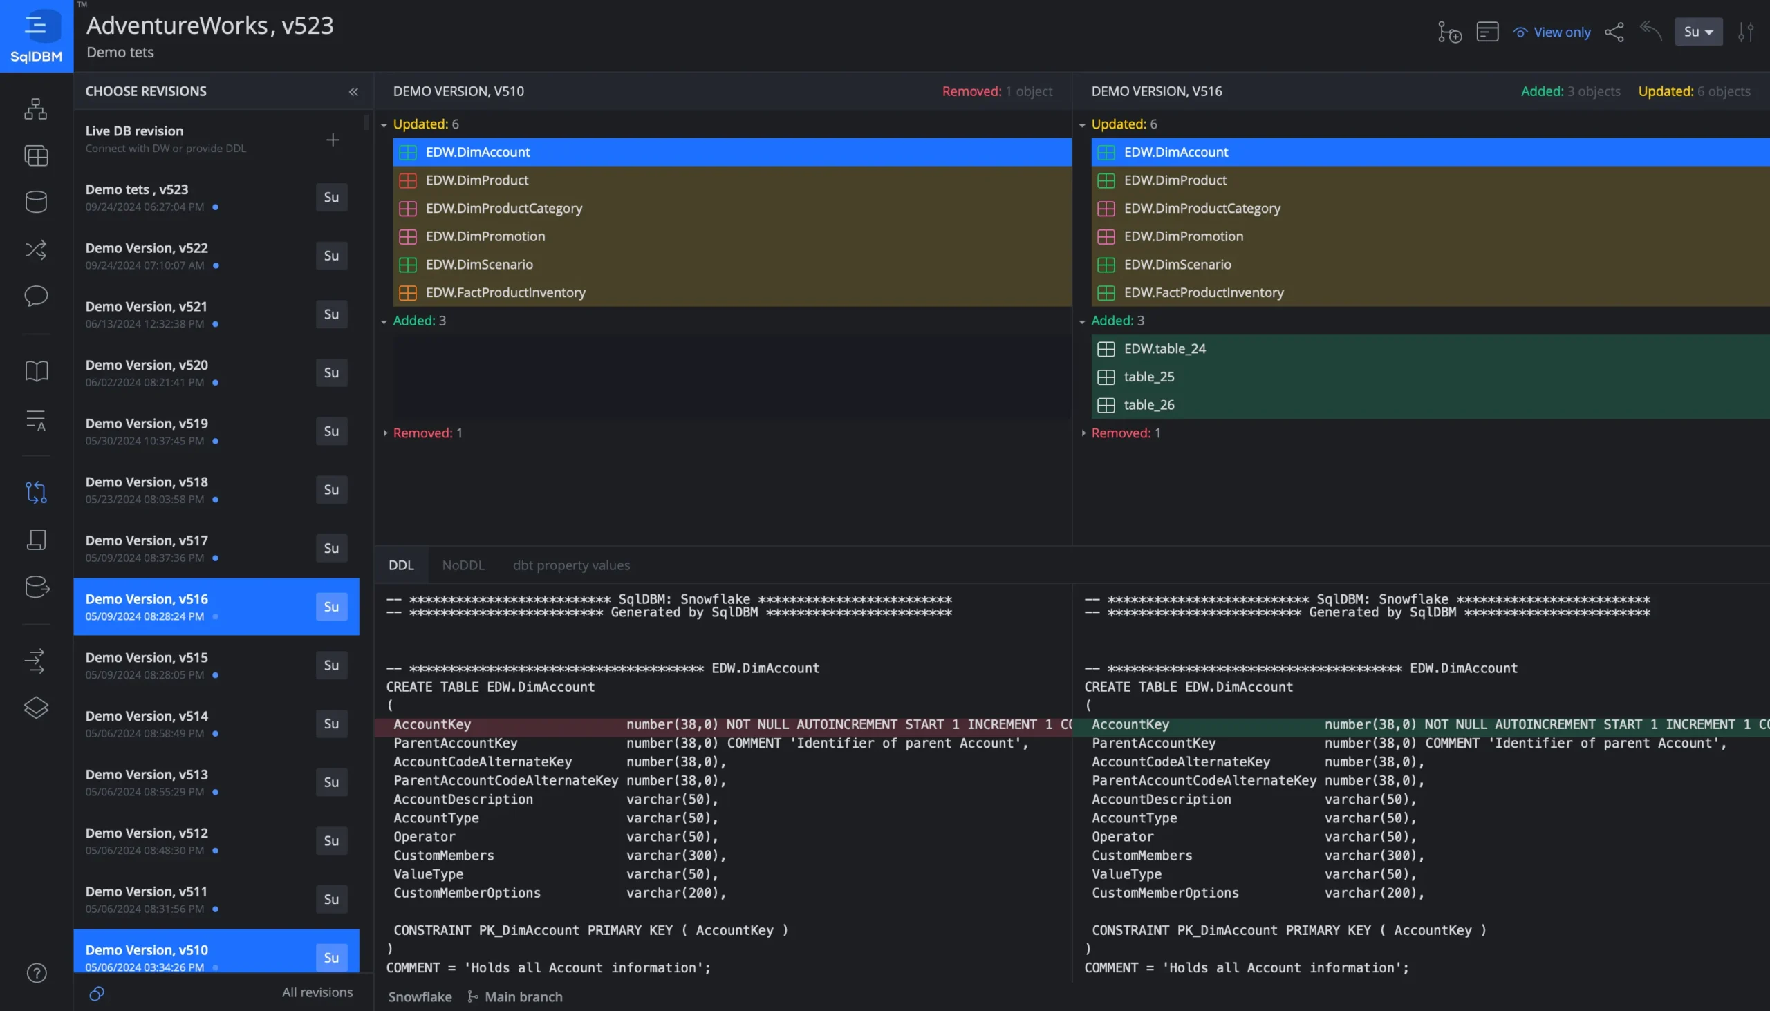Select revision Demo Version, v522
Screen dimensions: 1770x1011
pyautogui.click(x=216, y=256)
